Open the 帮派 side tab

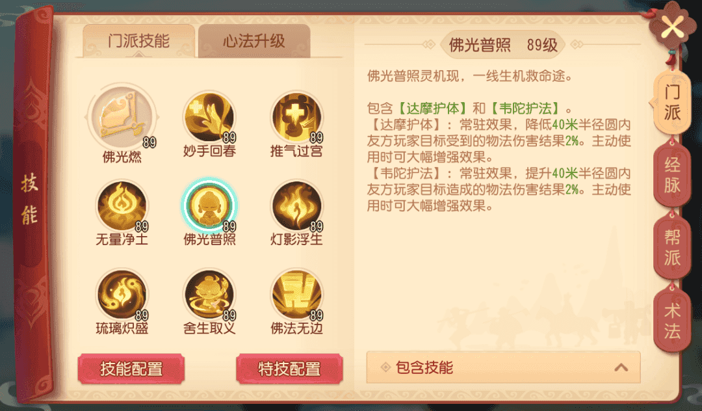(672, 247)
